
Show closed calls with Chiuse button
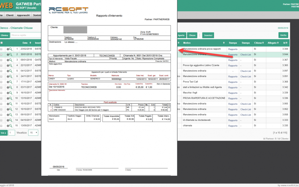click(x=192, y=35)
